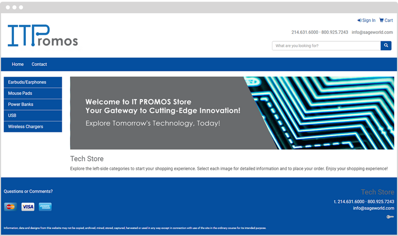Select the Earbuds/Earphones category
398x236 pixels.
click(x=33, y=82)
